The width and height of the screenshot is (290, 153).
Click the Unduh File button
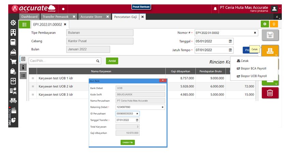(x=128, y=142)
